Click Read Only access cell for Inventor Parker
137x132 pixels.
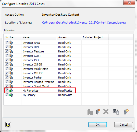[x=65, y=78]
